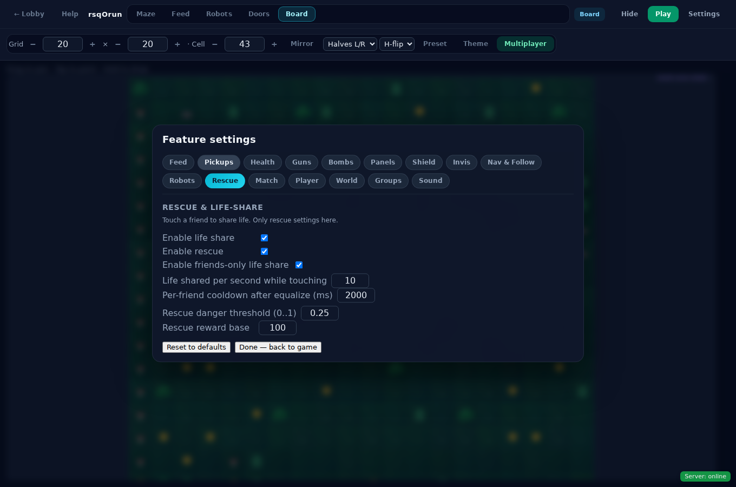The image size is (736, 487).
Task: Open the Theme menu
Action: 476,44
